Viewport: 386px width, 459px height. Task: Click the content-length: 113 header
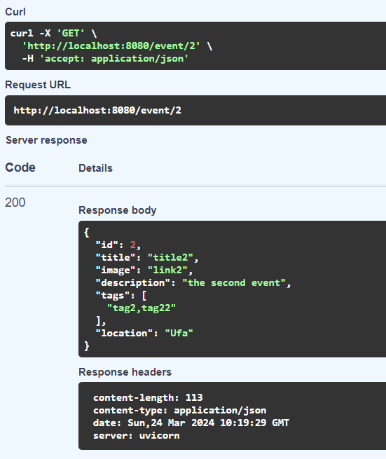(148, 397)
